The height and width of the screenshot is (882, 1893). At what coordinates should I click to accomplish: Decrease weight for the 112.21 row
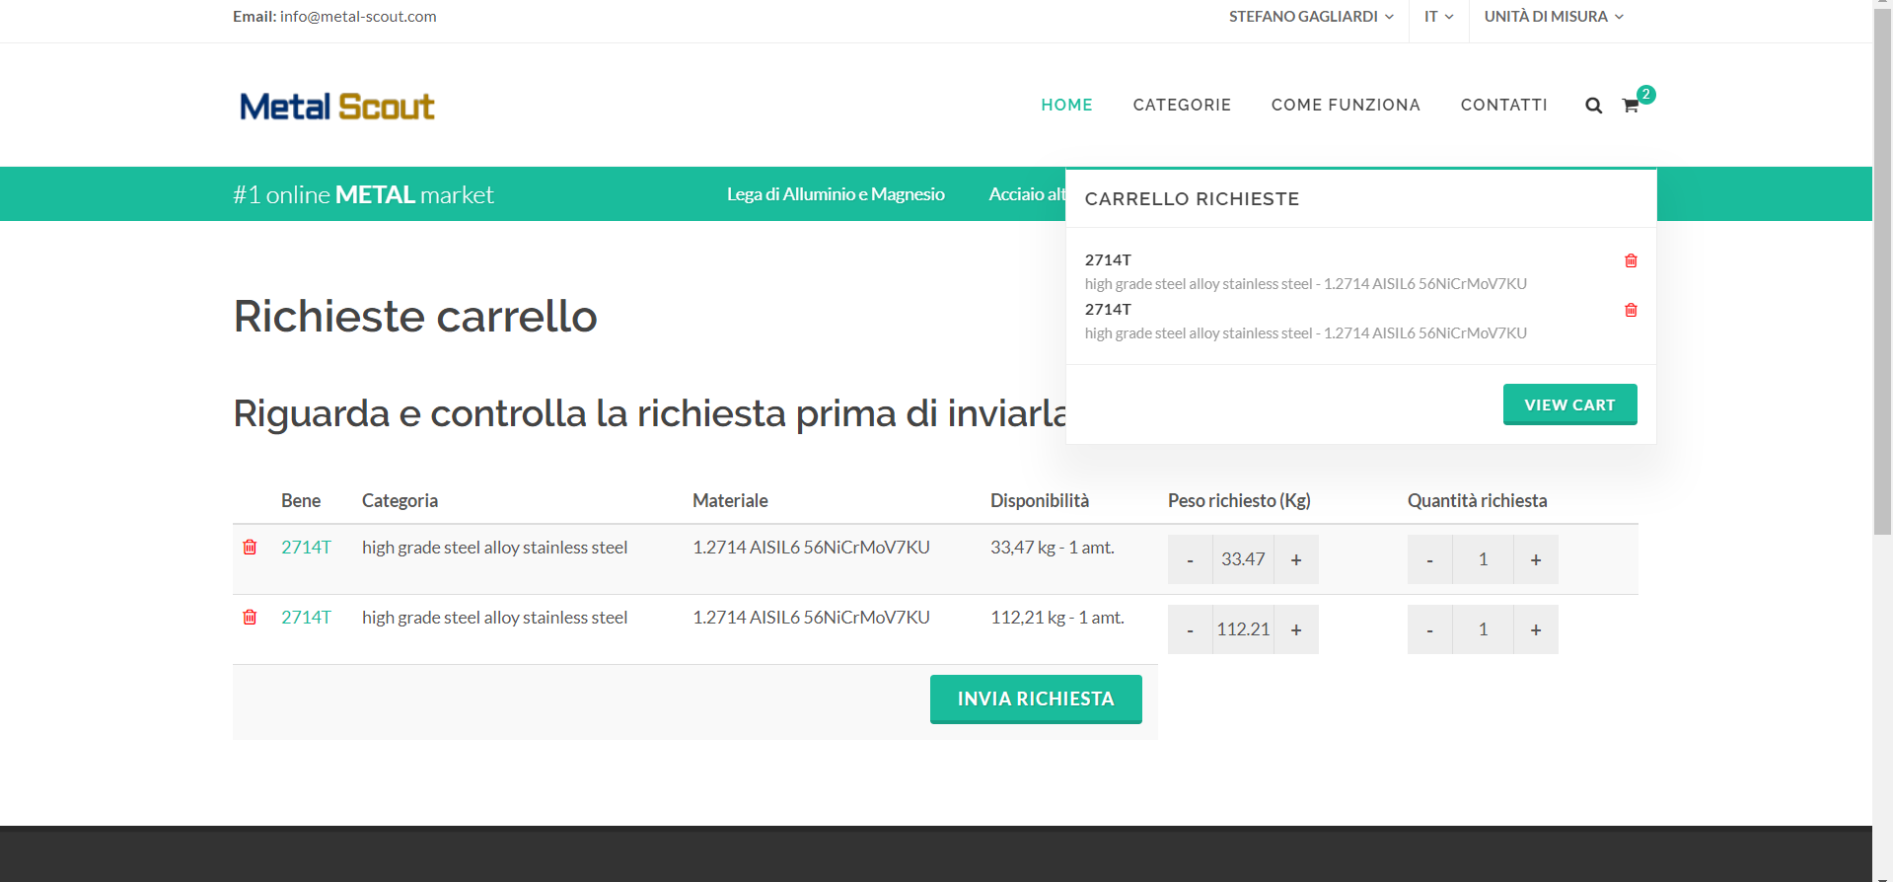[1190, 629]
